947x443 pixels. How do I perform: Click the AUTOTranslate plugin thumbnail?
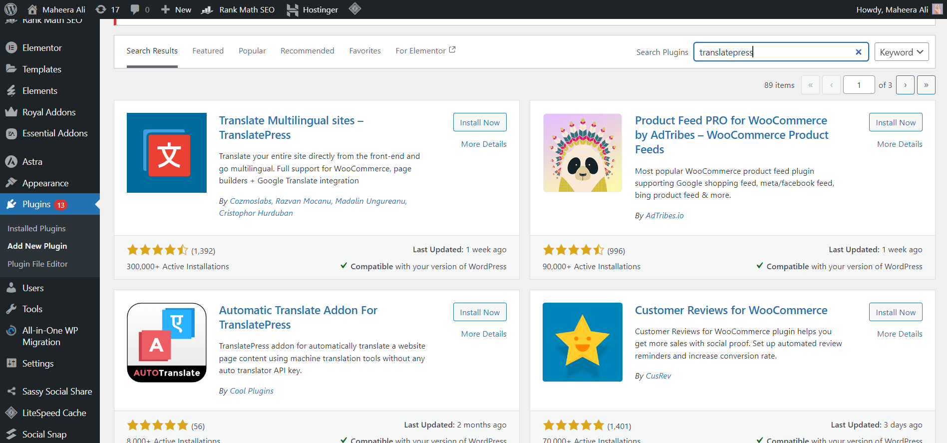pos(167,343)
